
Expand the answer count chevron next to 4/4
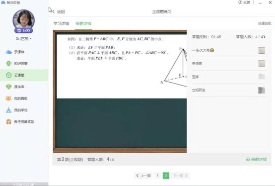(264, 37)
